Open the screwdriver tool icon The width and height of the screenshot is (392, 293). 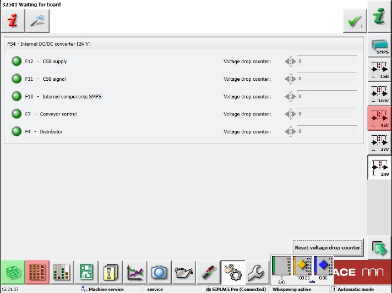(x=209, y=272)
